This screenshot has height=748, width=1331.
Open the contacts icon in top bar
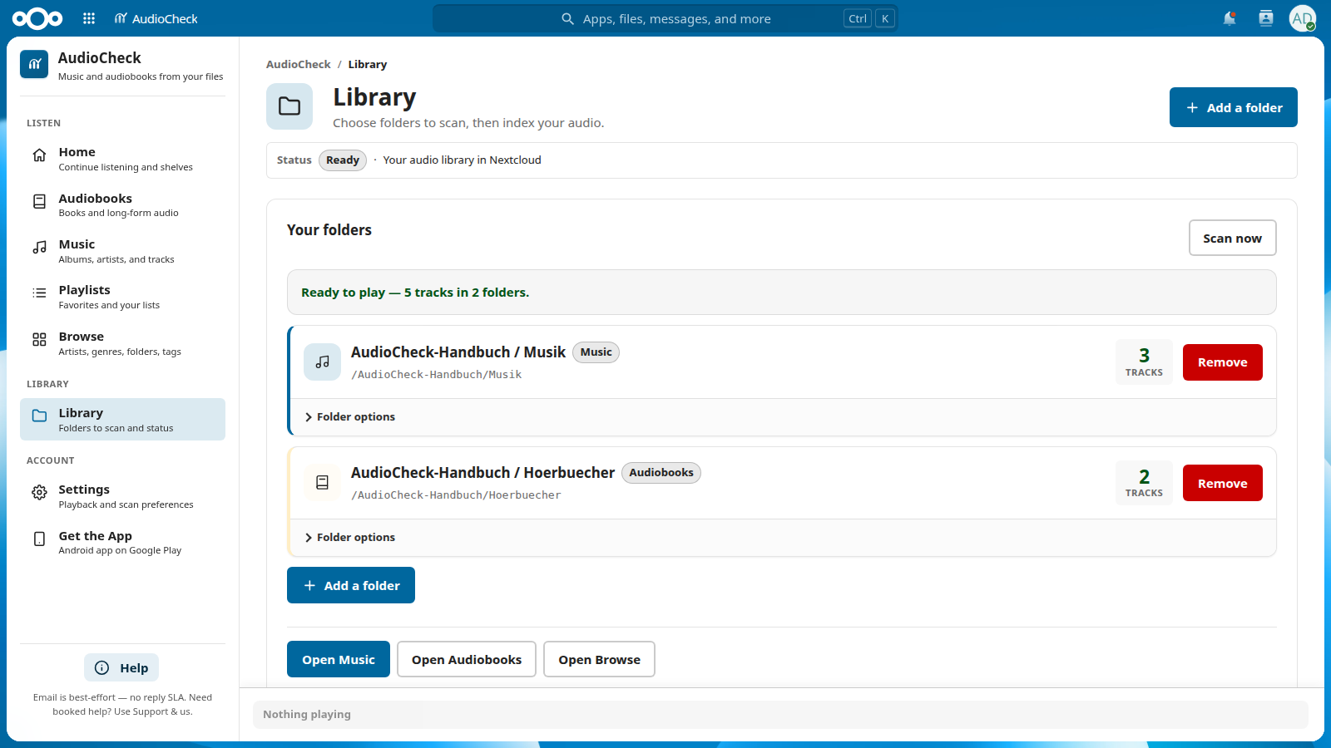click(x=1266, y=18)
